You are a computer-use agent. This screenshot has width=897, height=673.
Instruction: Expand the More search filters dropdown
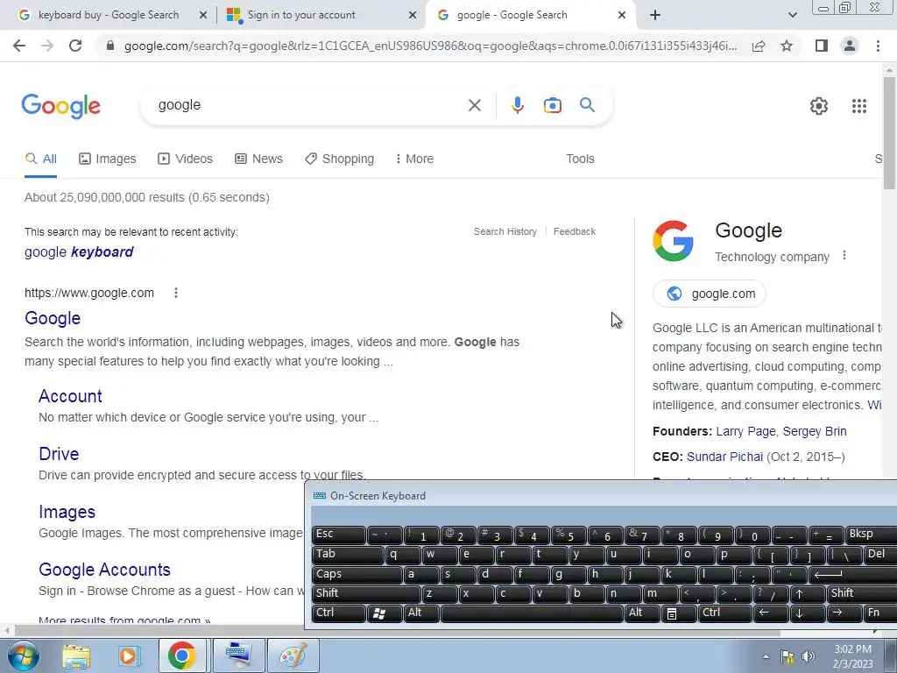pyautogui.click(x=414, y=159)
